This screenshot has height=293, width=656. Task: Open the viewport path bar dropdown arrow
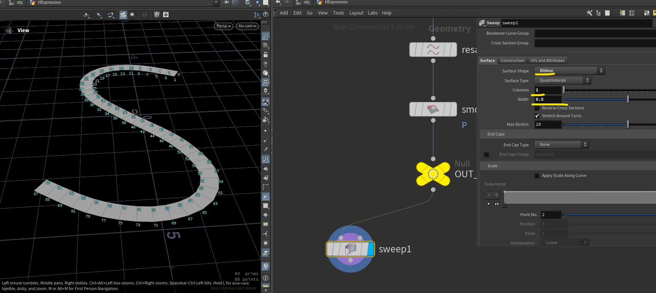point(216,2)
